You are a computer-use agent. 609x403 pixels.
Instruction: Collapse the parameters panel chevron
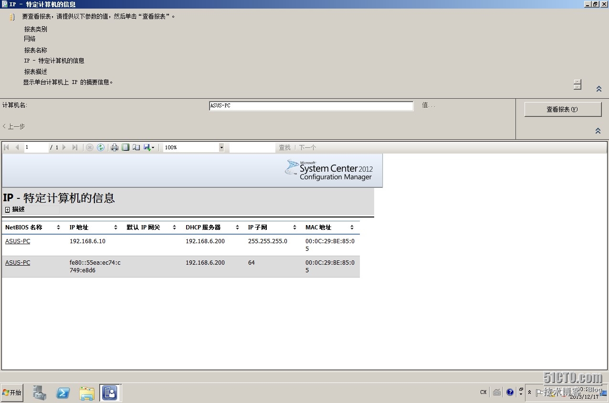click(x=598, y=131)
